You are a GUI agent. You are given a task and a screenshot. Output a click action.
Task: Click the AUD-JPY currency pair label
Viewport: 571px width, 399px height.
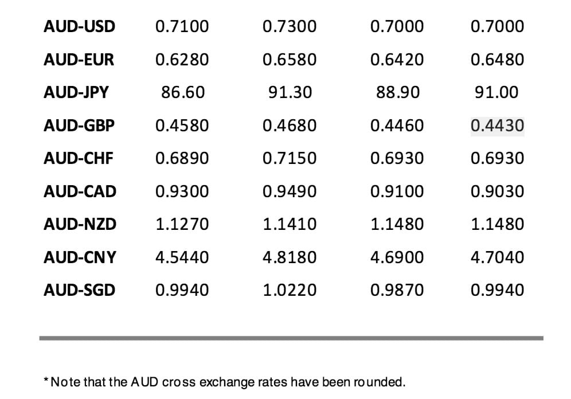click(x=76, y=92)
